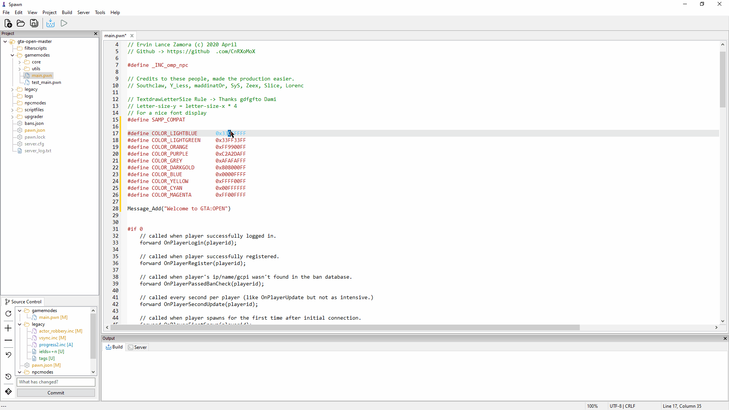The image size is (729, 410).
Task: Select progress2.inc [A] added file
Action: pos(56,345)
